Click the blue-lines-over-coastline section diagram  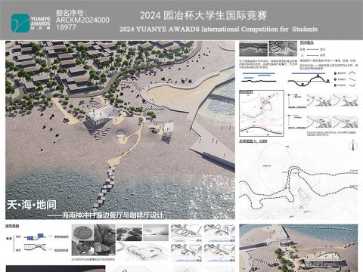point(259,78)
